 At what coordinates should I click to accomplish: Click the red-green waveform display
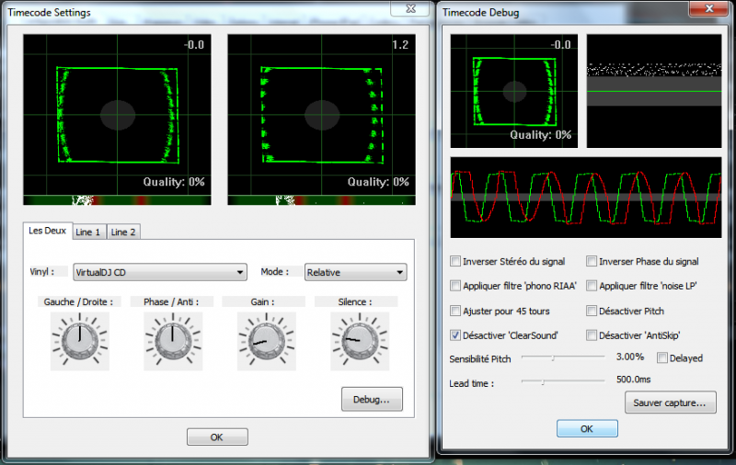pyautogui.click(x=586, y=198)
